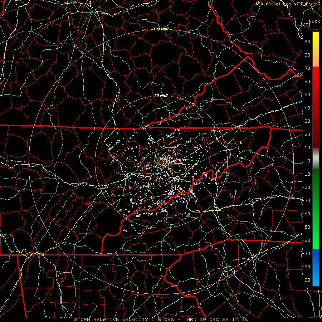Click the 80 value on velocity scale
This screenshot has height=322, width=322.
tap(307, 55)
